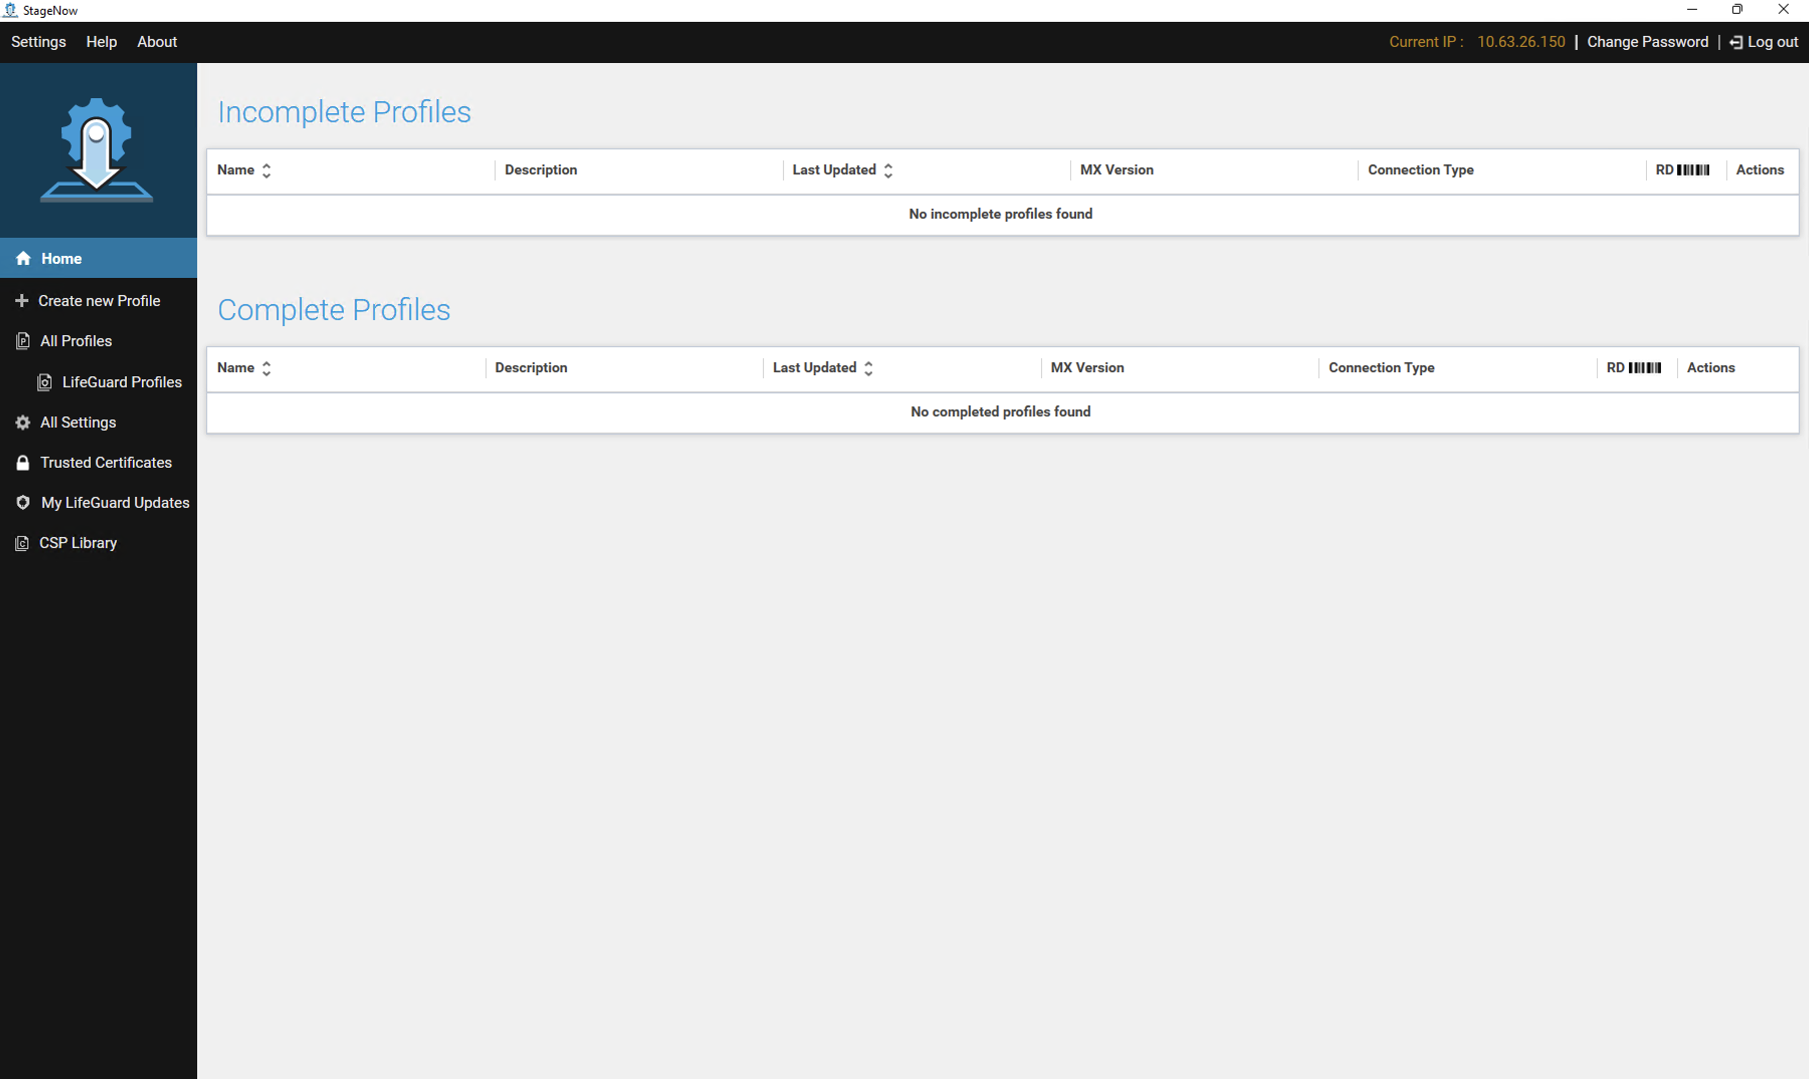
Task: Click the My LifeGuard Updates shield icon
Action: (x=23, y=502)
